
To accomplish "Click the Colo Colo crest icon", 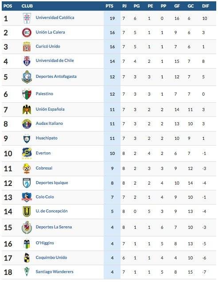I will (27, 197).
